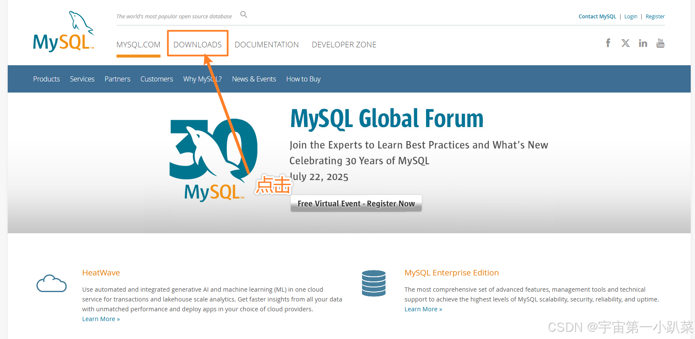Open the DOWNLOADS tab
Screen dimensions: 695x339
point(198,45)
